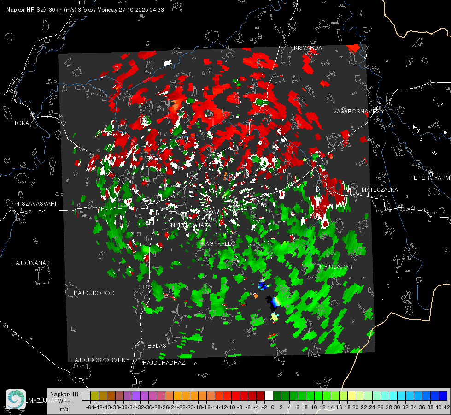Click the 20 value on the legend scale
Viewport: 451px width, 415px height.
pyautogui.click(x=356, y=407)
